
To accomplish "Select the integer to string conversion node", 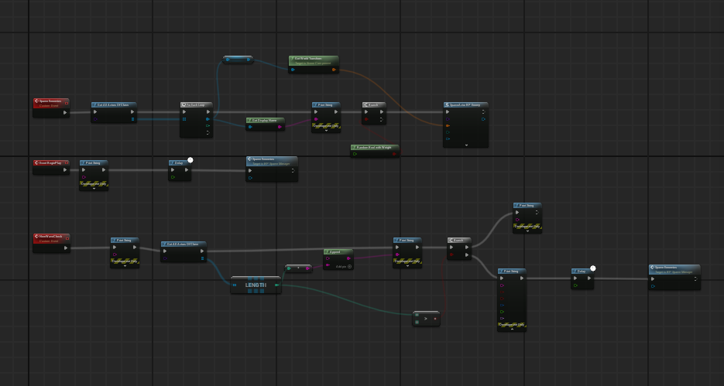I will [298, 268].
